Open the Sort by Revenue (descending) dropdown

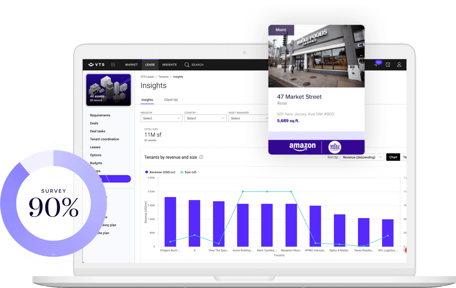pyautogui.click(x=362, y=157)
